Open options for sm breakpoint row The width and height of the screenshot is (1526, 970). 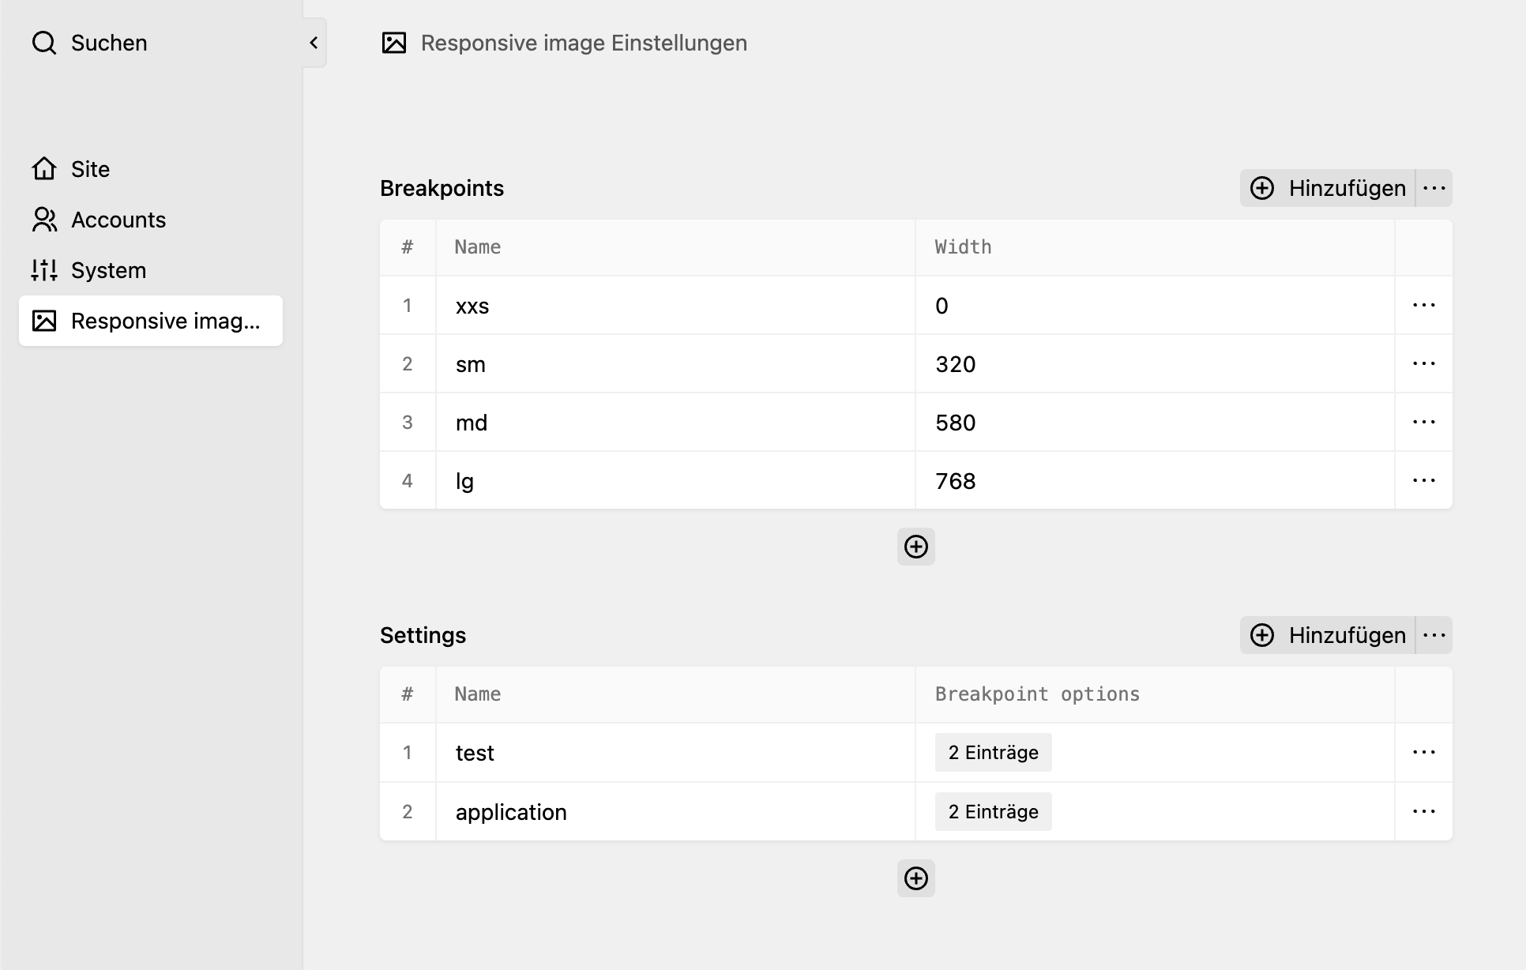pyautogui.click(x=1423, y=363)
